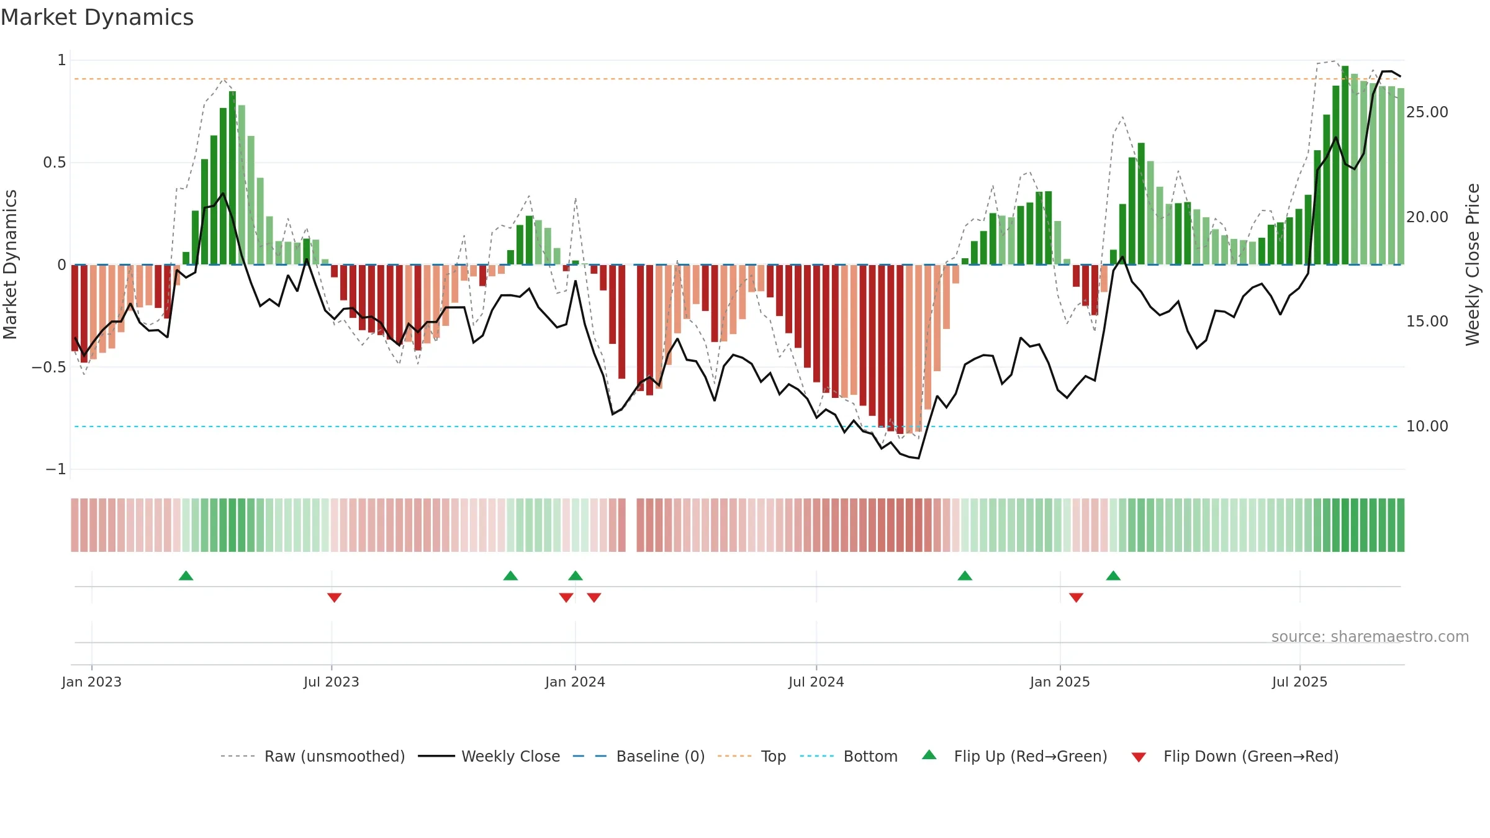Click the Weekly Close Price axis title
The width and height of the screenshot is (1490, 838).
point(1473,264)
